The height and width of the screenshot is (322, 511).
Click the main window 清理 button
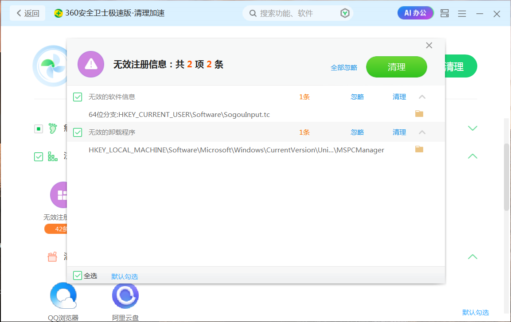pos(461,66)
